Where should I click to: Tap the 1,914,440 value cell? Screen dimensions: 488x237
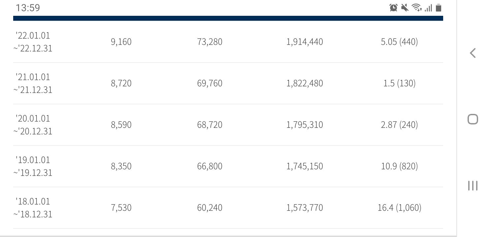pos(305,42)
